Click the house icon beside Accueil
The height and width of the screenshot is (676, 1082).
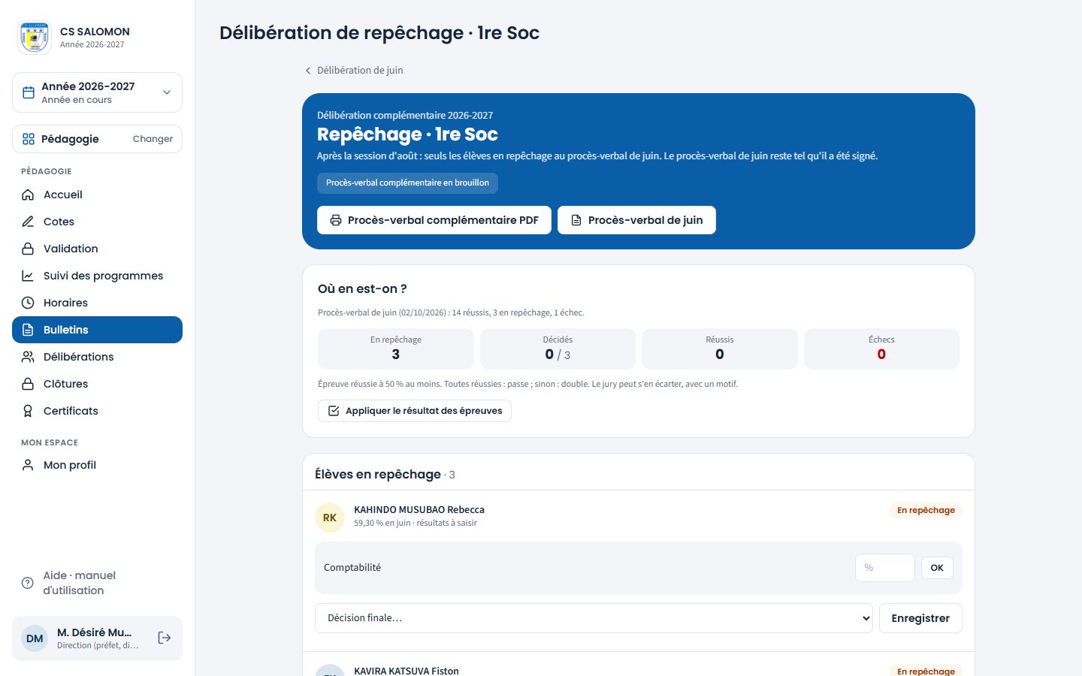[28, 195]
